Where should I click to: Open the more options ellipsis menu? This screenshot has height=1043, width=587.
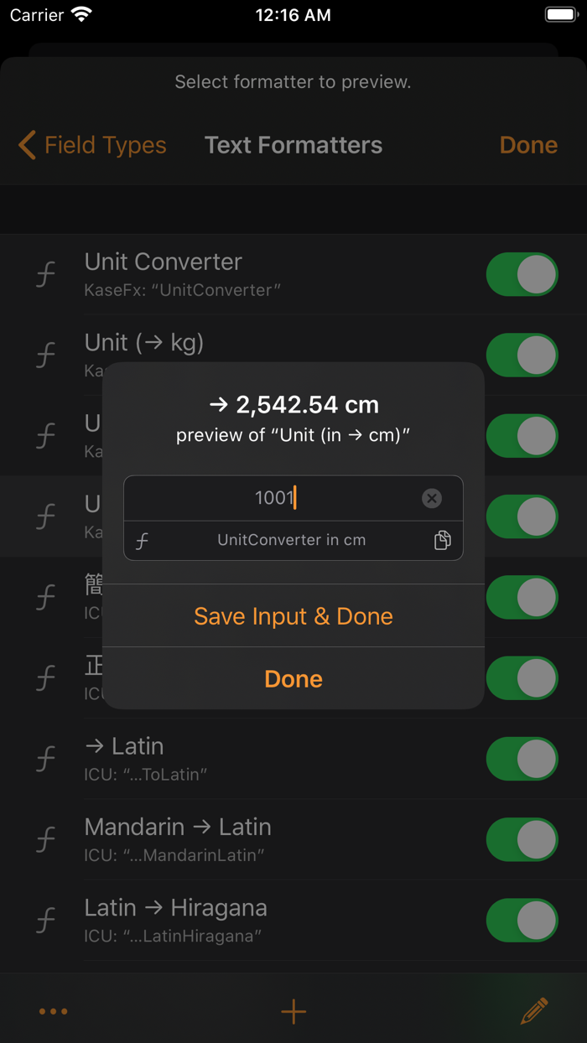coord(53,1011)
